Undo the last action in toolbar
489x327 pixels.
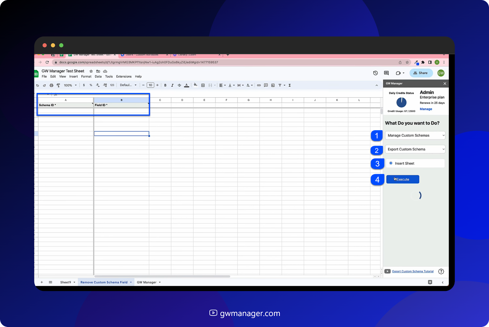38,85
